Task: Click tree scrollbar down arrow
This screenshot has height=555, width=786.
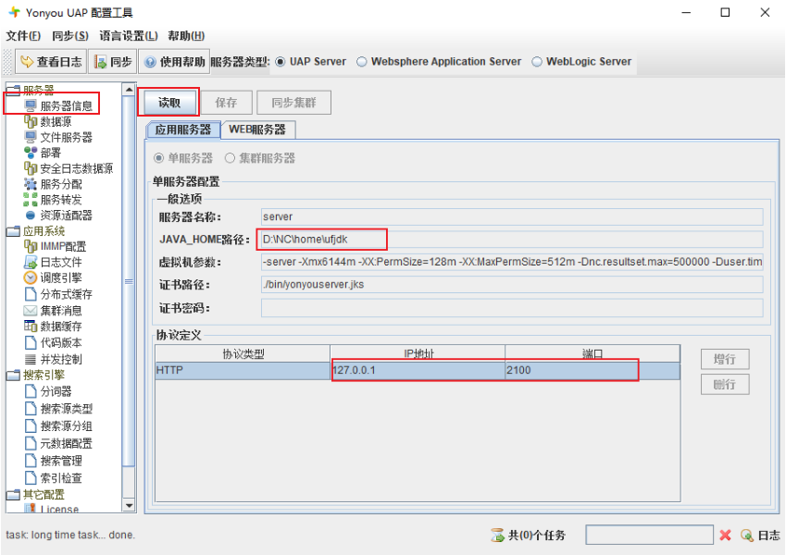Action: click(129, 505)
